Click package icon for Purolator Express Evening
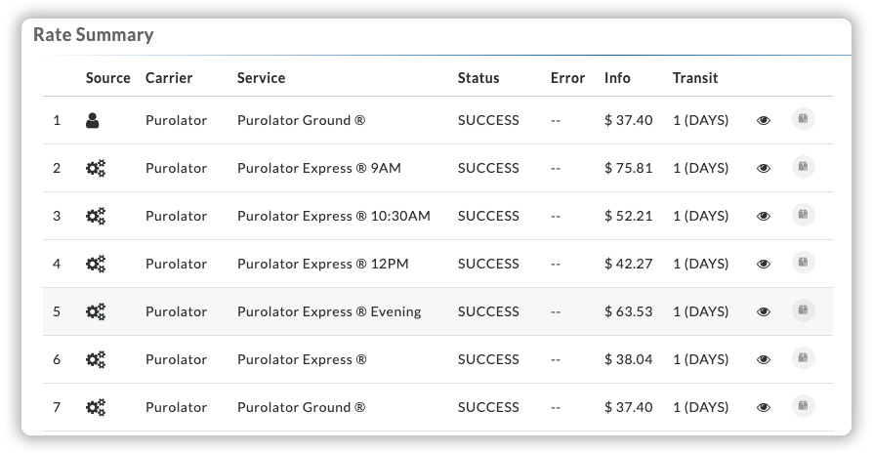 pos(803,310)
